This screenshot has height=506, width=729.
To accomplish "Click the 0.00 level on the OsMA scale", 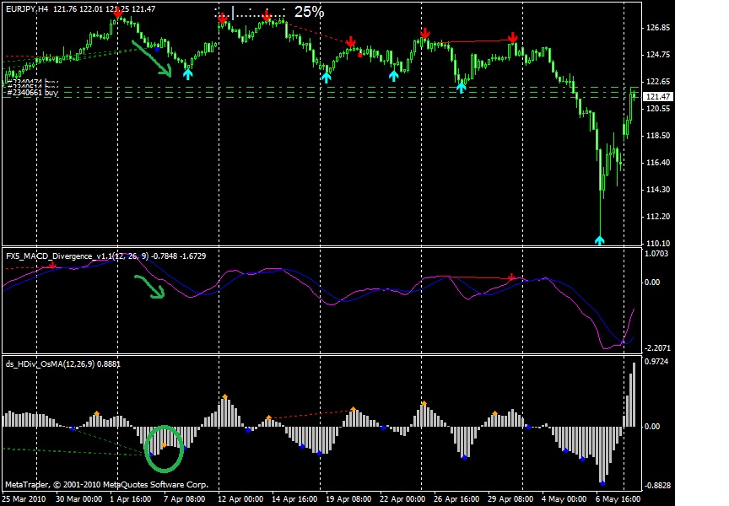I will tap(652, 426).
